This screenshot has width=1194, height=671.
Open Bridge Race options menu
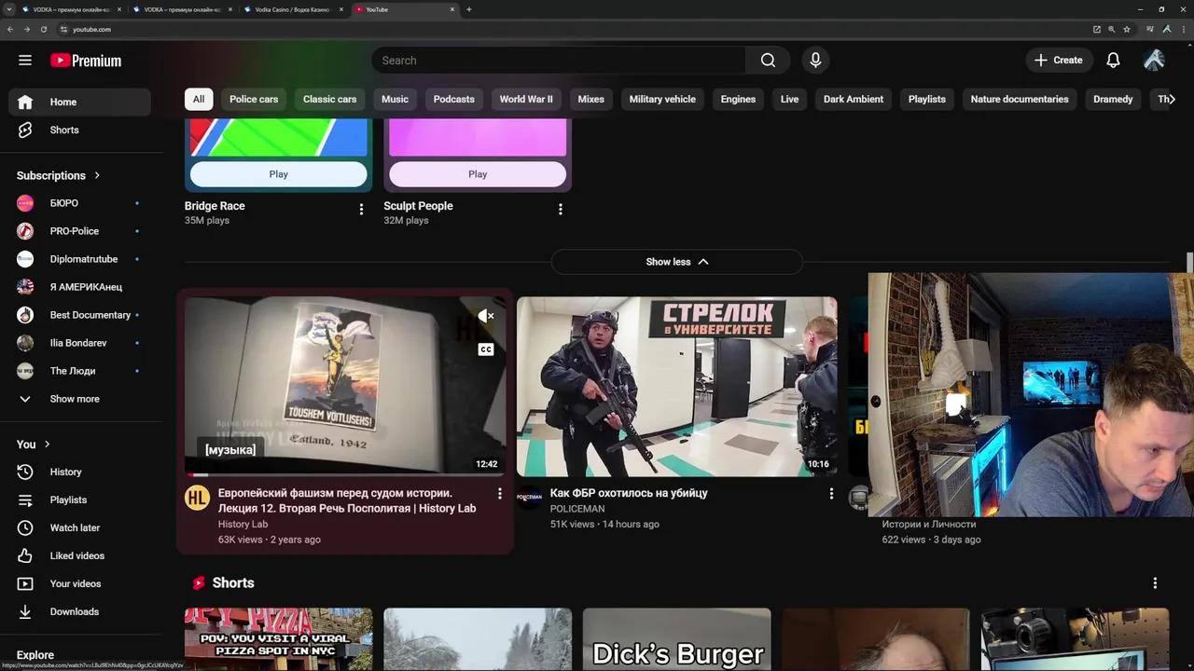point(361,210)
